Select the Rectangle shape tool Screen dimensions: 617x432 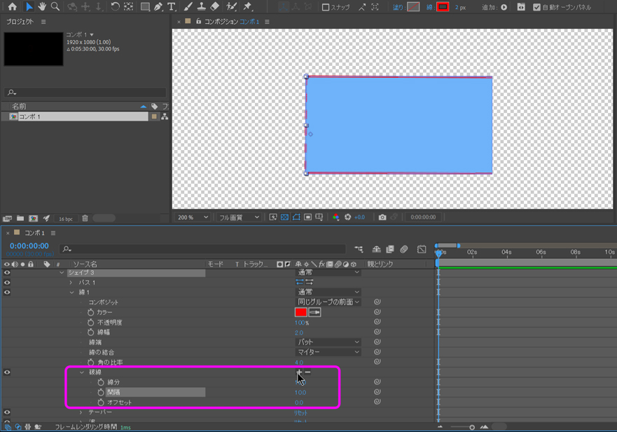pos(144,7)
